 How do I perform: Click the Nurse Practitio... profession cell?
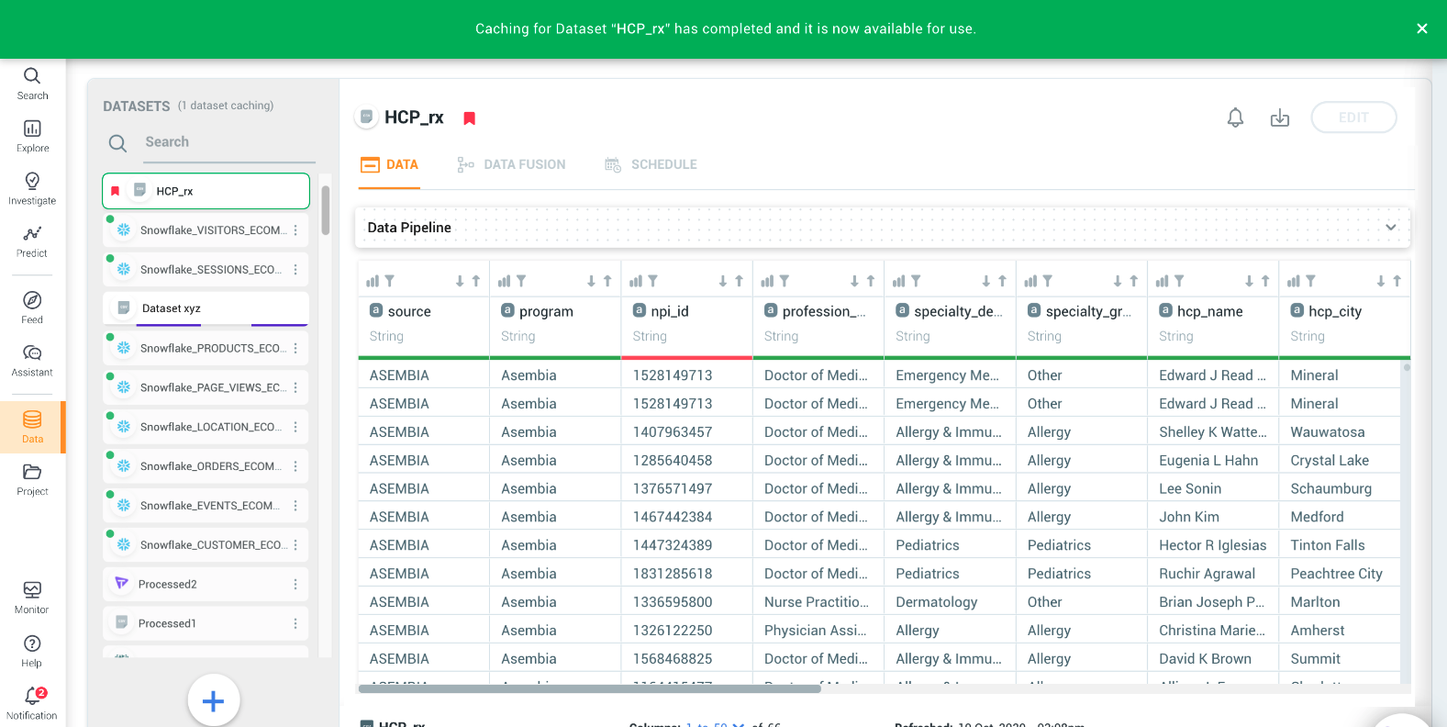pos(817,602)
